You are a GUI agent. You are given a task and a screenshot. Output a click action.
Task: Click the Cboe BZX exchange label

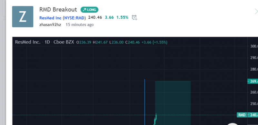pos(64,42)
